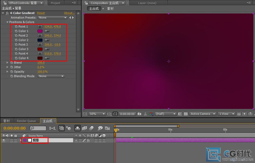Click the 主合成 breadcrumb in viewer
The image size is (255, 163).
click(94, 9)
